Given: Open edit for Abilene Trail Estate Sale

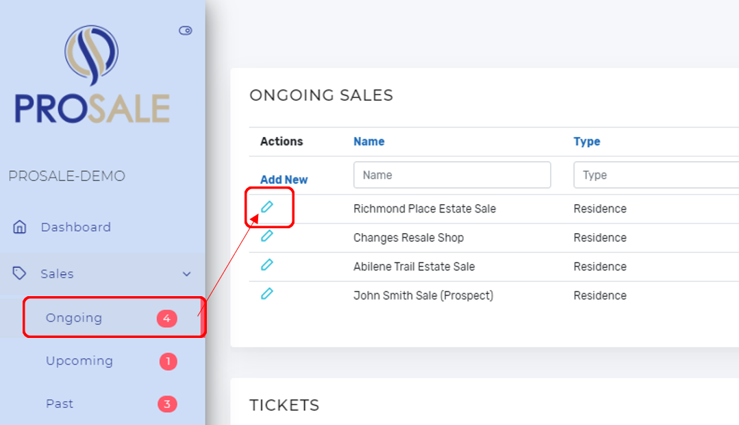Looking at the screenshot, I should point(266,265).
